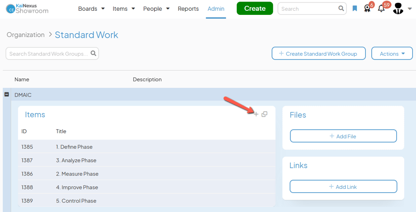
Task: Click the Files panel heading
Action: 298,115
